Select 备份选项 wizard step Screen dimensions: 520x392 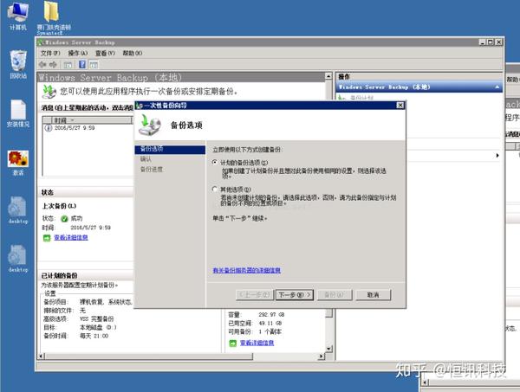click(x=170, y=150)
